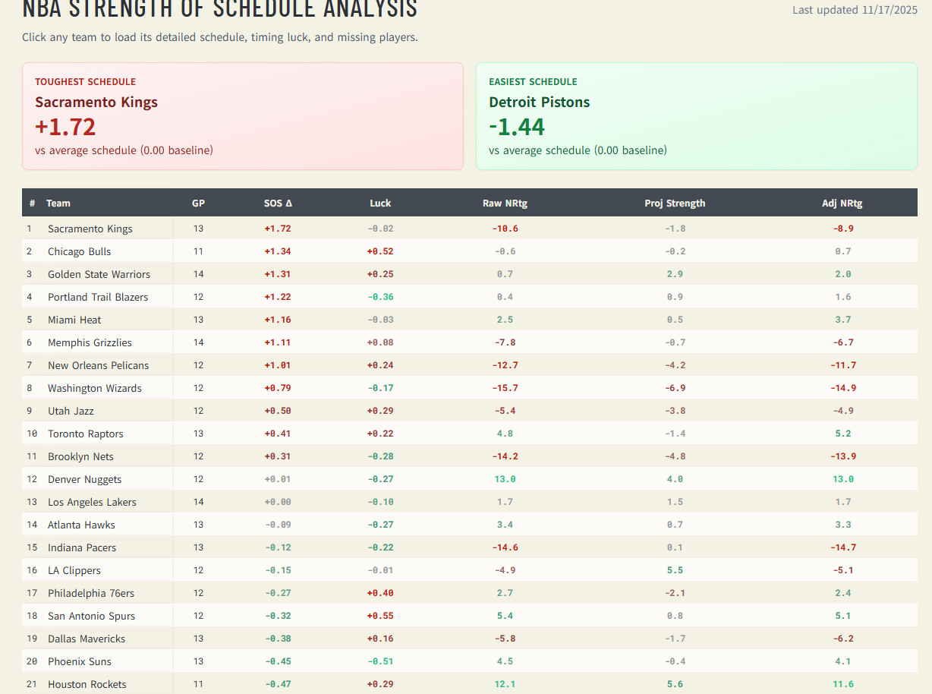Image resolution: width=932 pixels, height=694 pixels.
Task: Sort by the Luck column header
Action: pyautogui.click(x=380, y=203)
